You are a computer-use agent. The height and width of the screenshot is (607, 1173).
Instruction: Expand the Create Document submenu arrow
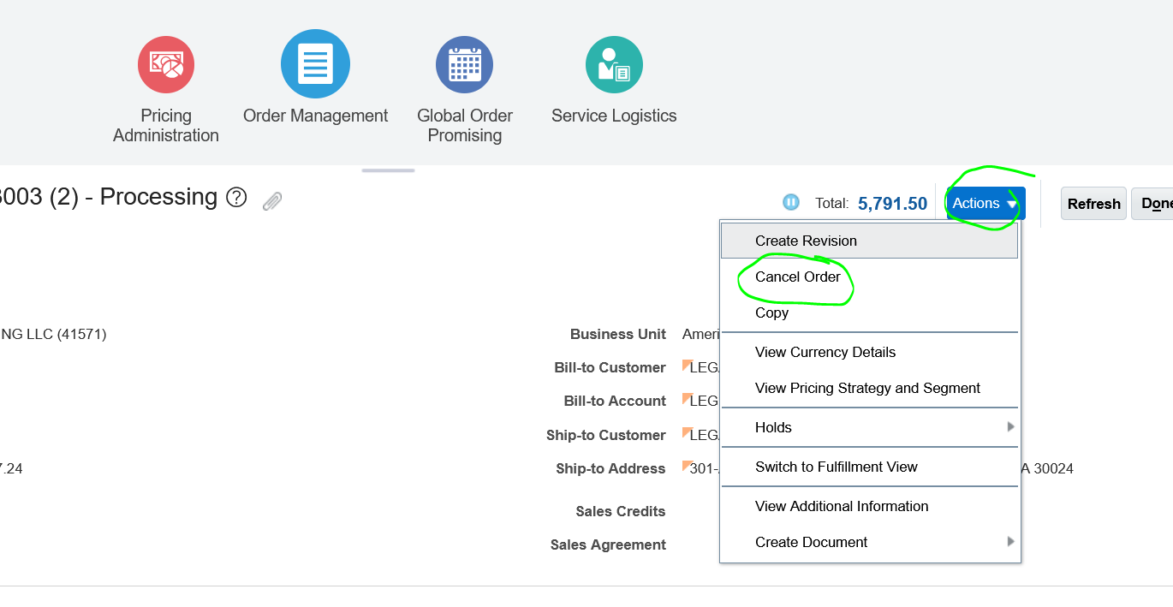pyautogui.click(x=1010, y=542)
